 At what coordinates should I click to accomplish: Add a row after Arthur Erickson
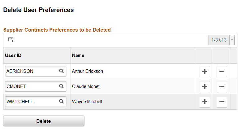point(205,71)
